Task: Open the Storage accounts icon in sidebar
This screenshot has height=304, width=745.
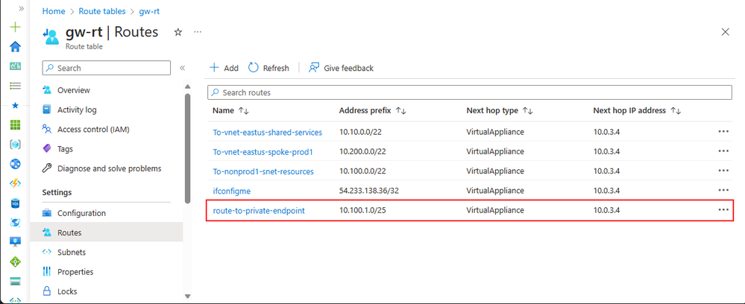Action: click(x=16, y=281)
